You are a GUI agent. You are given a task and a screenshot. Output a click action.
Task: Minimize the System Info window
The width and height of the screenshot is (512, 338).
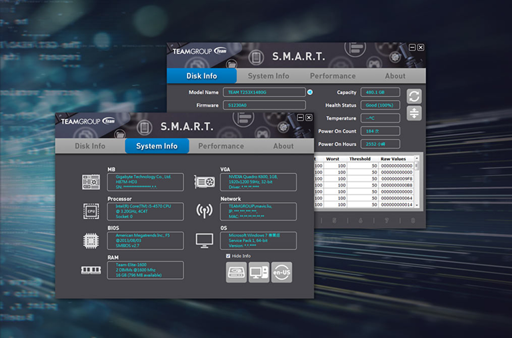[301, 117]
